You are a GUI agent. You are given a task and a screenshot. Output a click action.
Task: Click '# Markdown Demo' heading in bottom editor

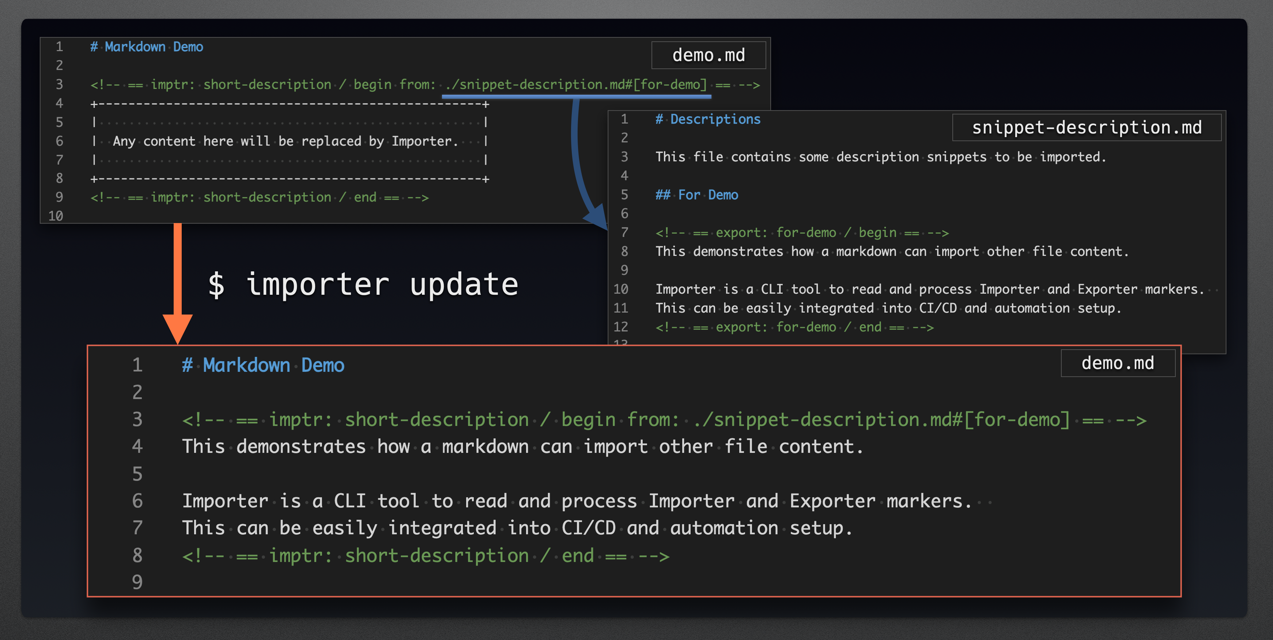263,365
